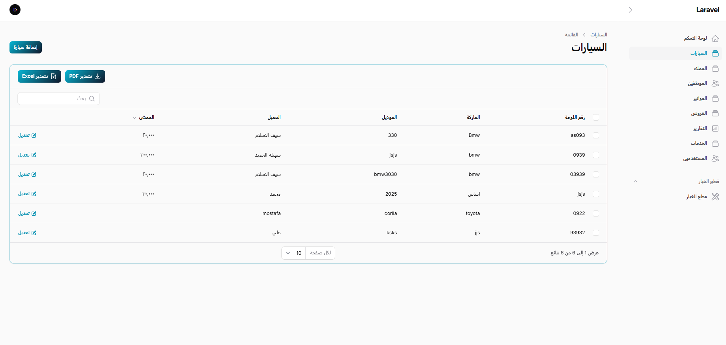Click the edit pencil icon for as093 row
726x345 pixels.
click(34, 135)
